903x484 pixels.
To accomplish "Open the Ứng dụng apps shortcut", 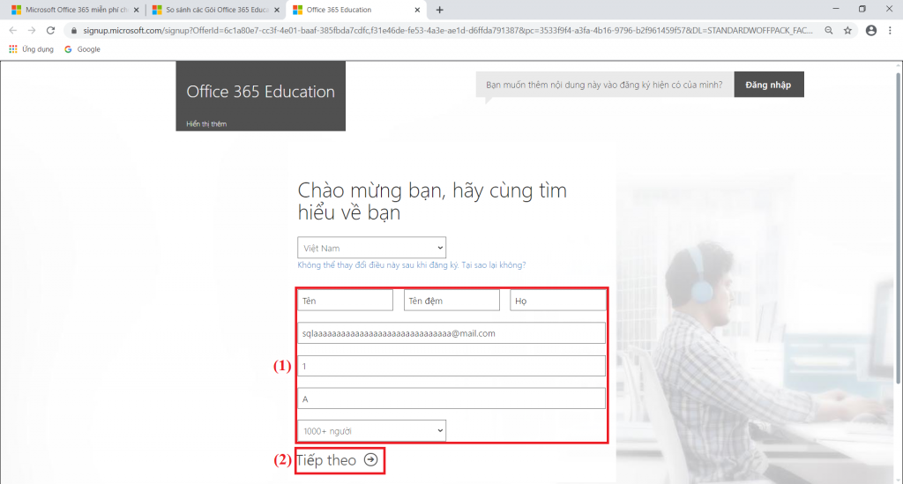I will [x=31, y=49].
